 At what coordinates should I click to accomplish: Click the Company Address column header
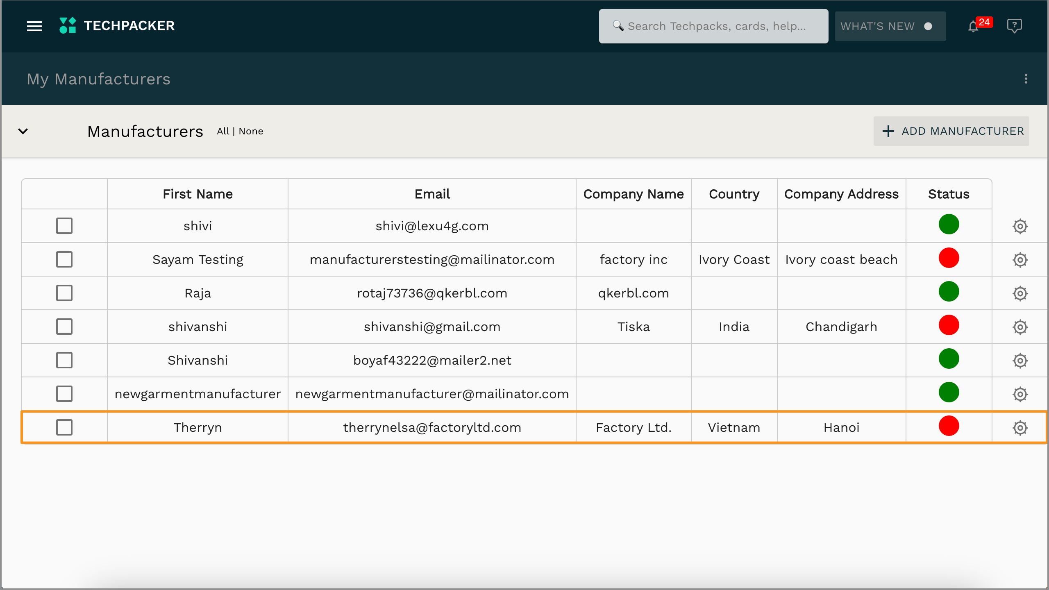pos(841,194)
